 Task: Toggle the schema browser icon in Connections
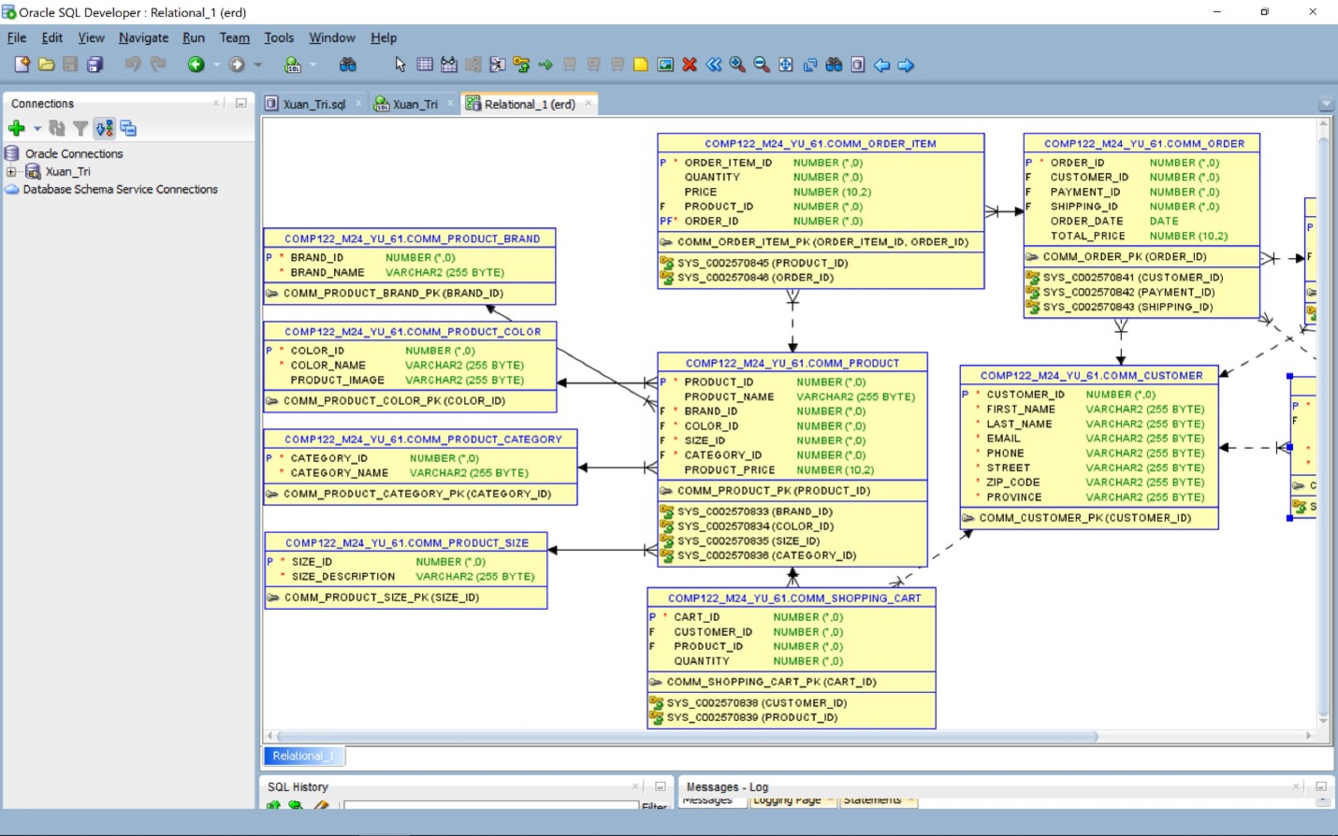105,128
